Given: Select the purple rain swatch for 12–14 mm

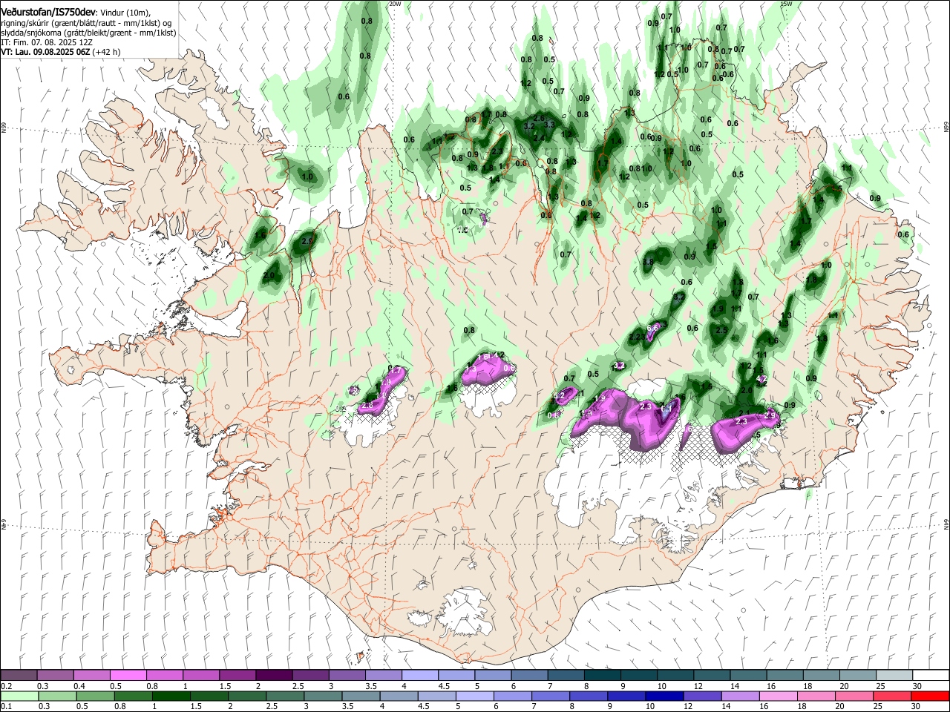Looking at the screenshot, I should click(701, 696).
